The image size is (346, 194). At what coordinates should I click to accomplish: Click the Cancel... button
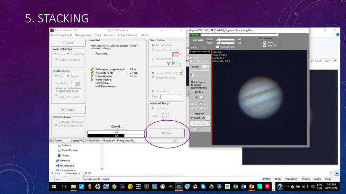pyautogui.click(x=117, y=126)
